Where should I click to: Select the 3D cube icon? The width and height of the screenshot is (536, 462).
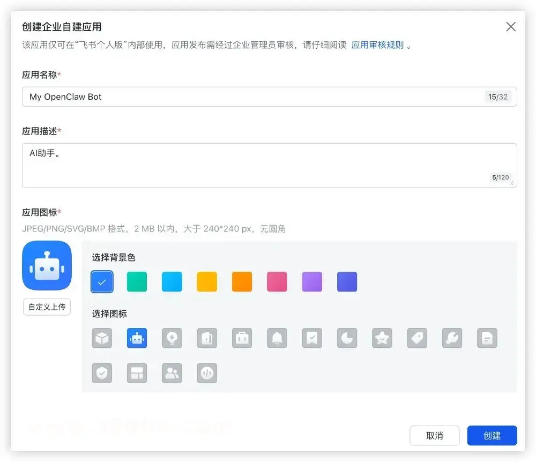click(x=102, y=338)
